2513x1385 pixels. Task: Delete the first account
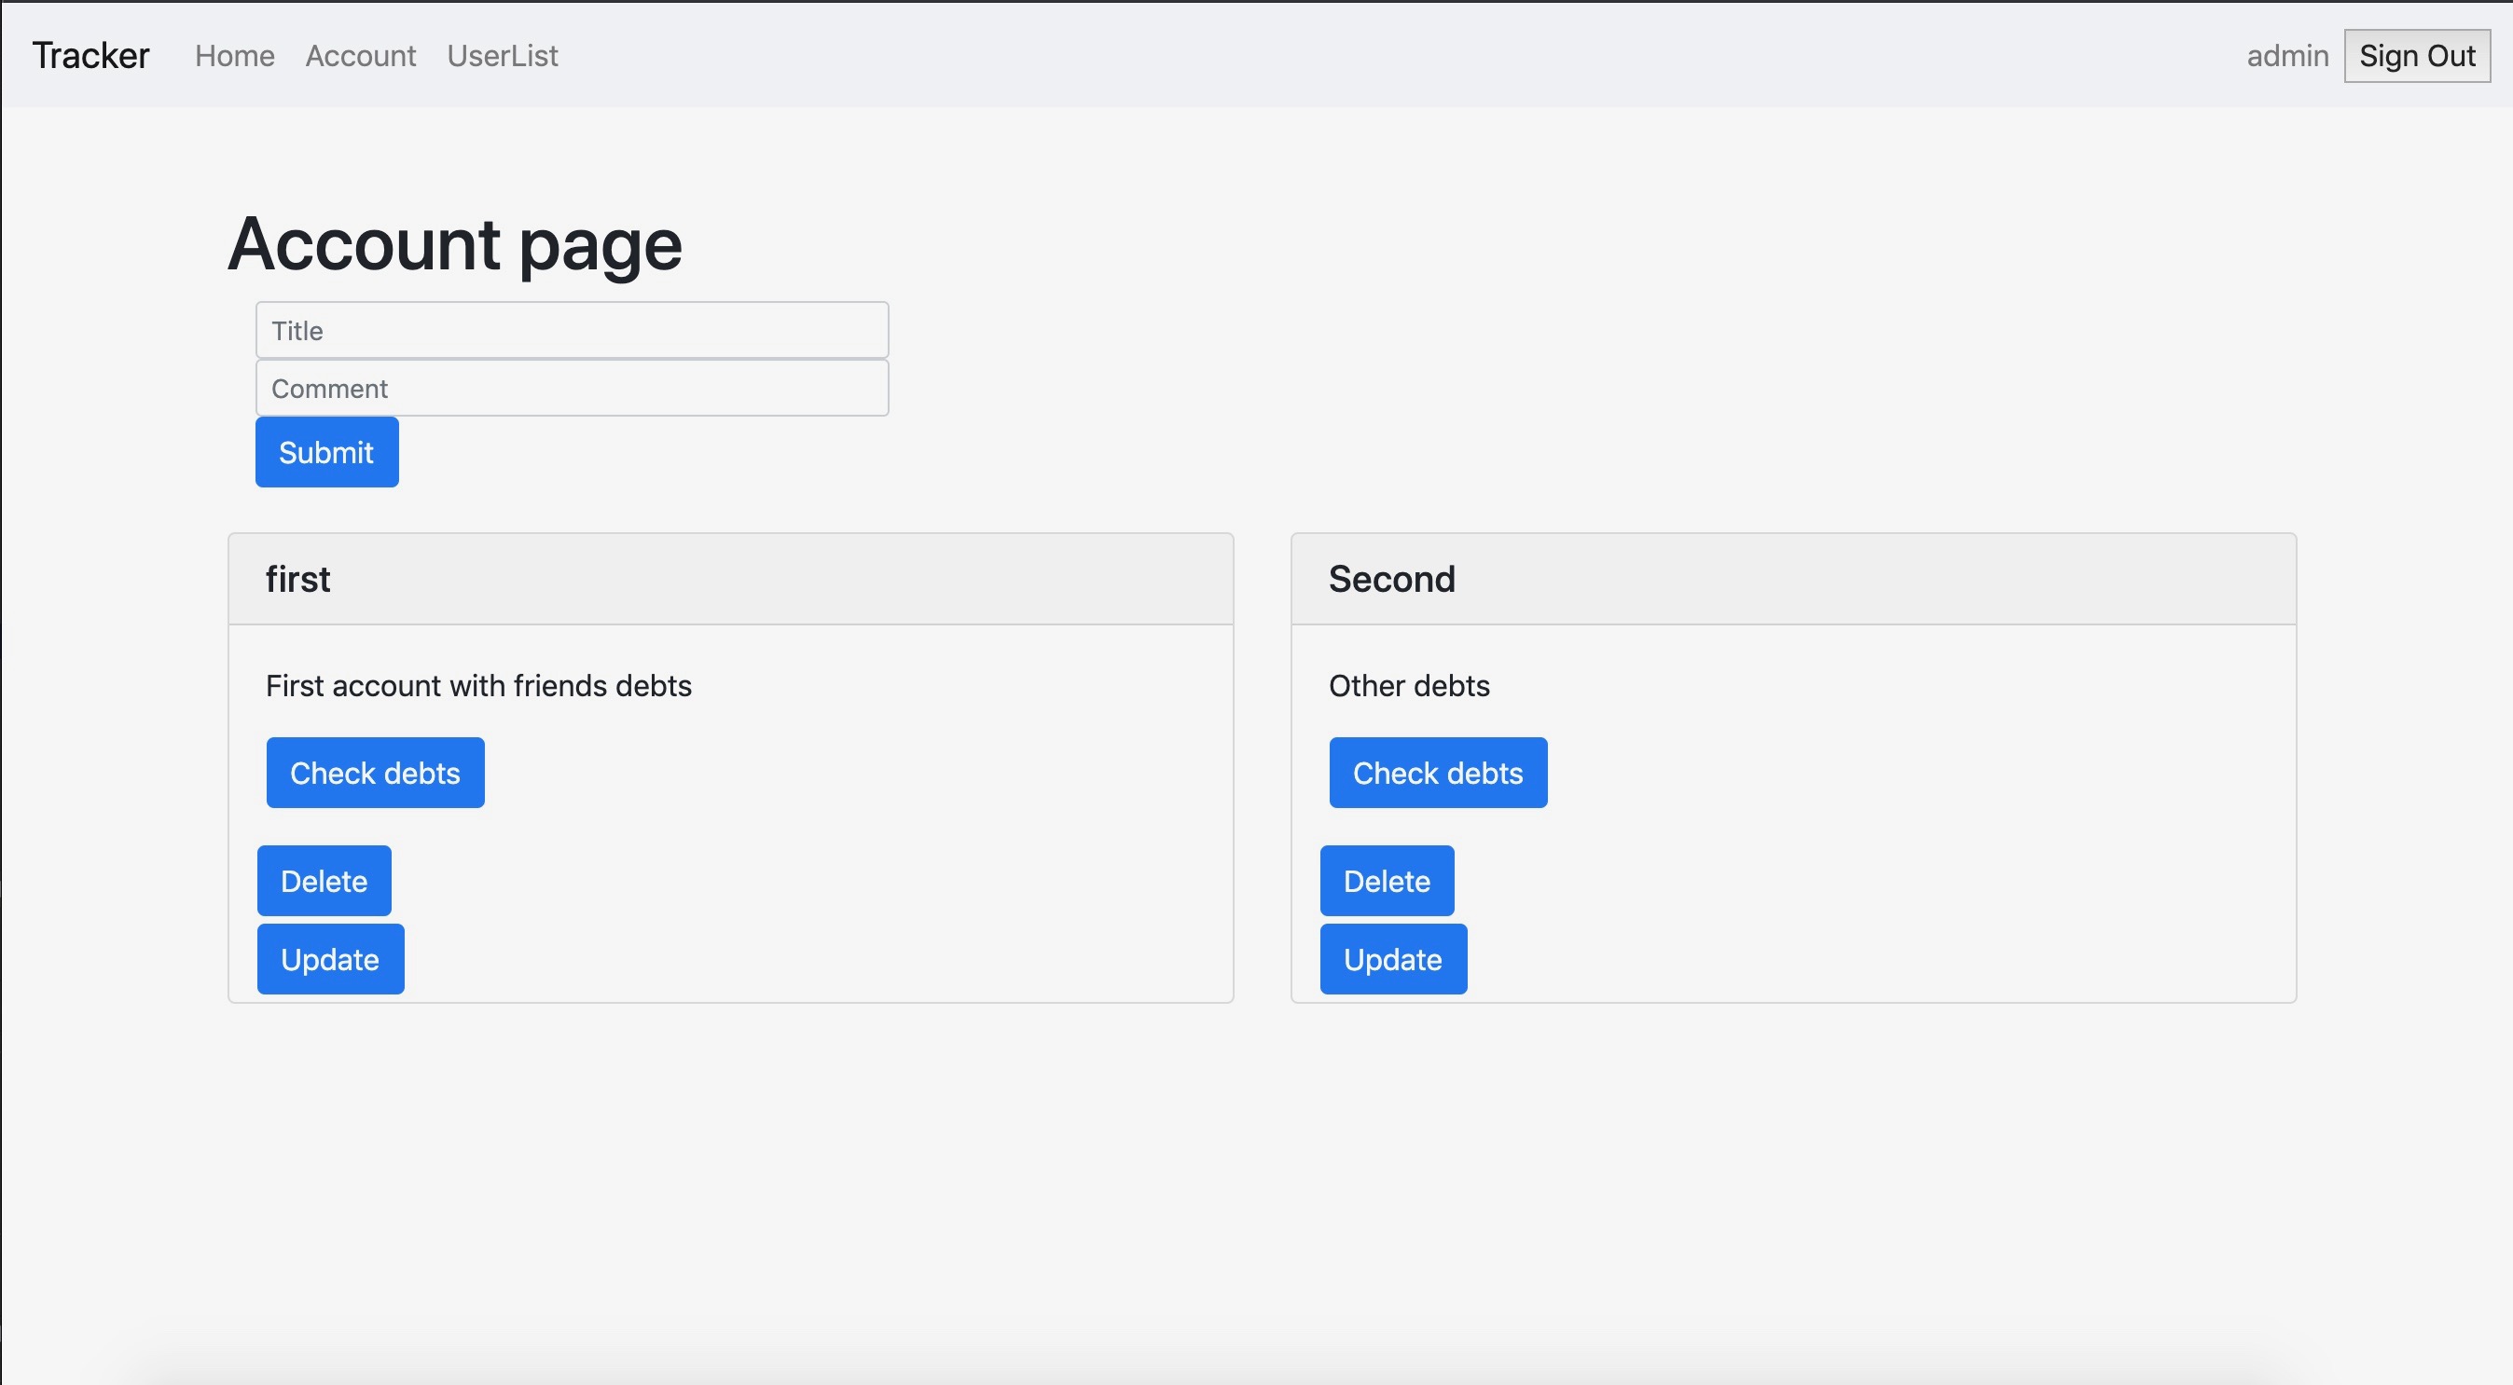323,880
